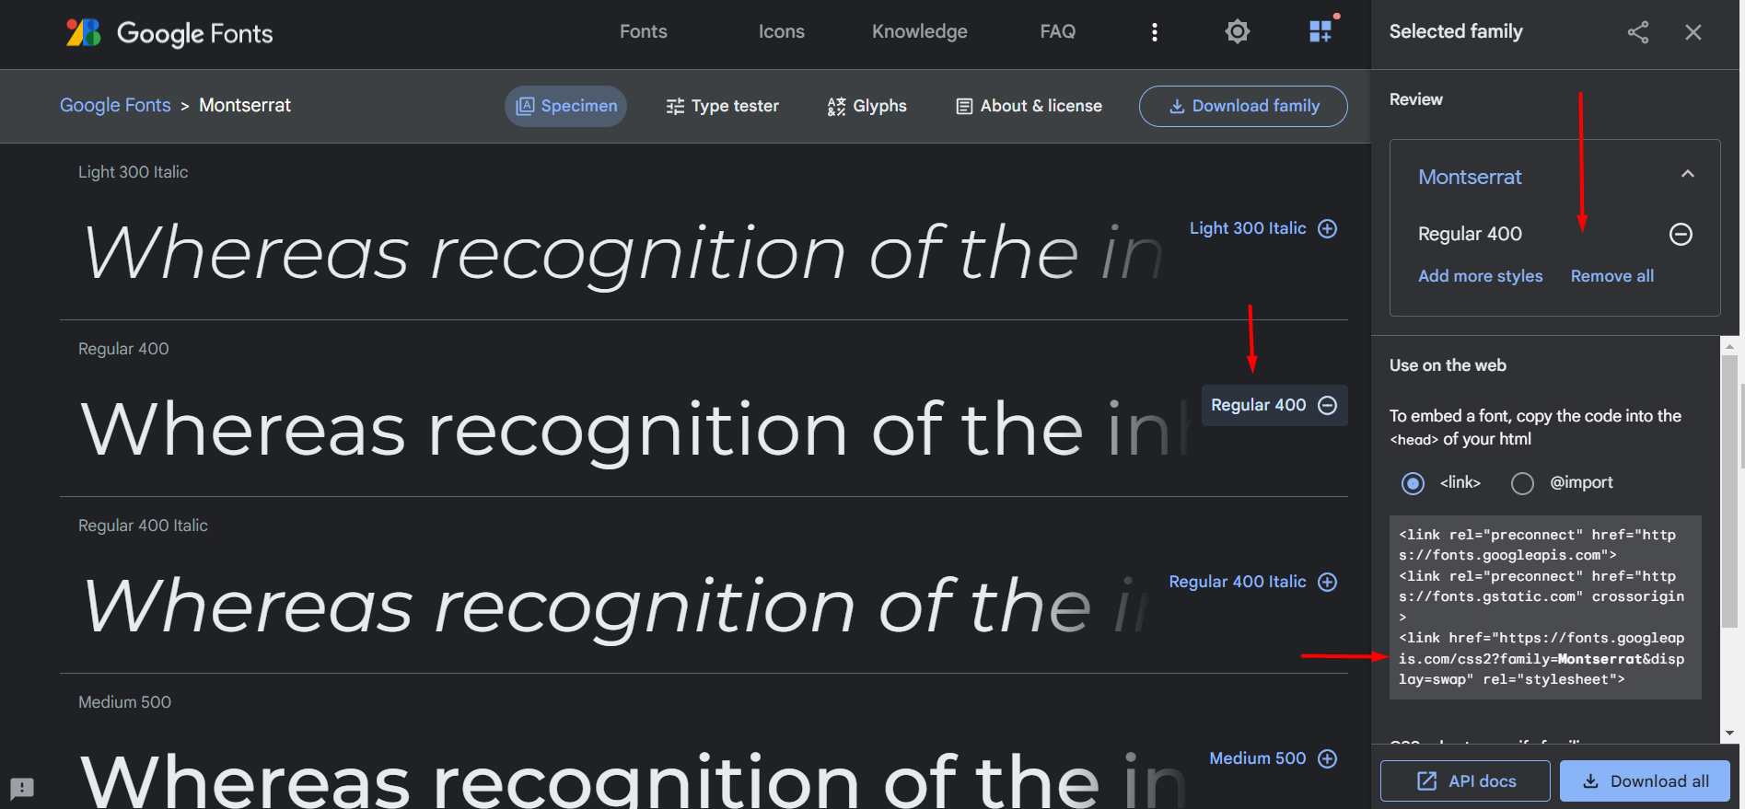Click the 'Review' heading text
The width and height of the screenshot is (1745, 809).
pos(1416,99)
